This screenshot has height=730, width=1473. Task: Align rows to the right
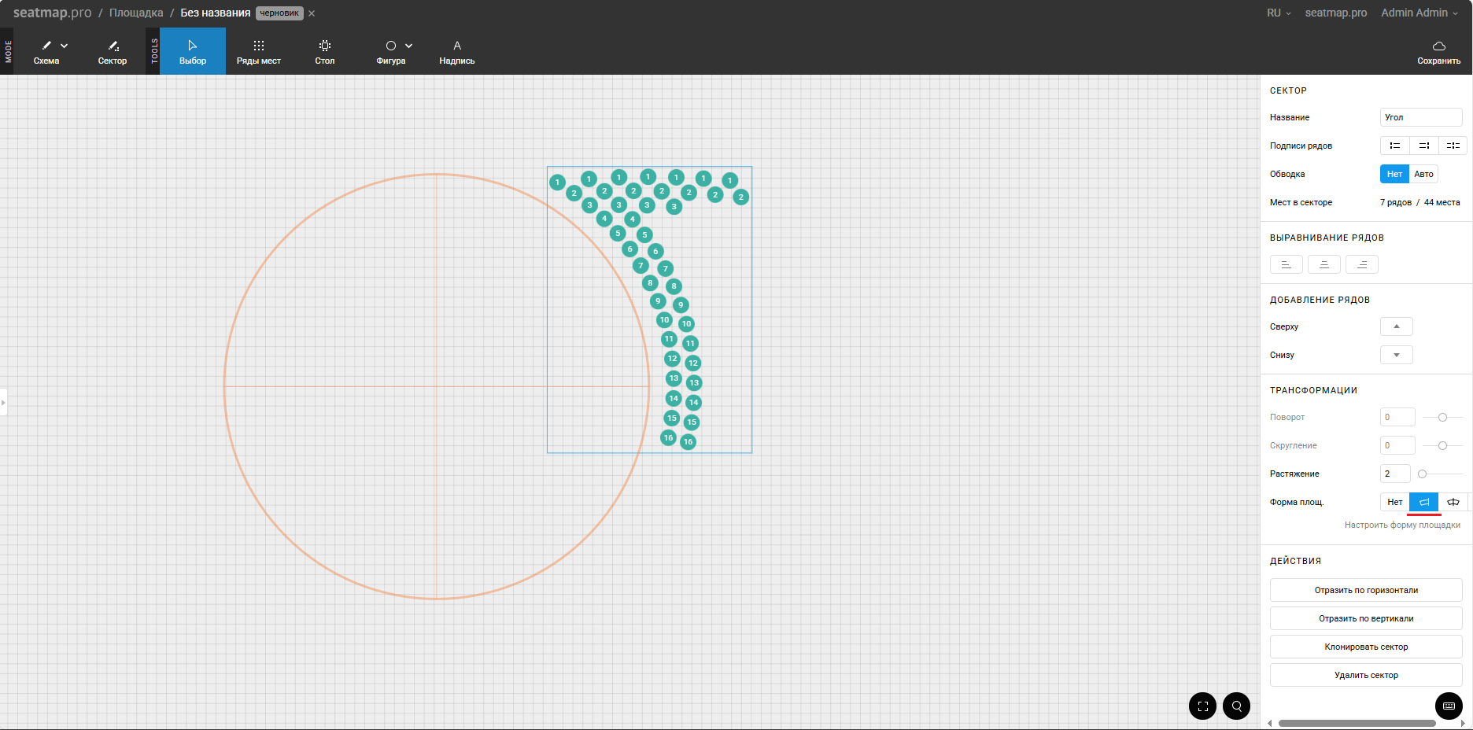point(1361,264)
